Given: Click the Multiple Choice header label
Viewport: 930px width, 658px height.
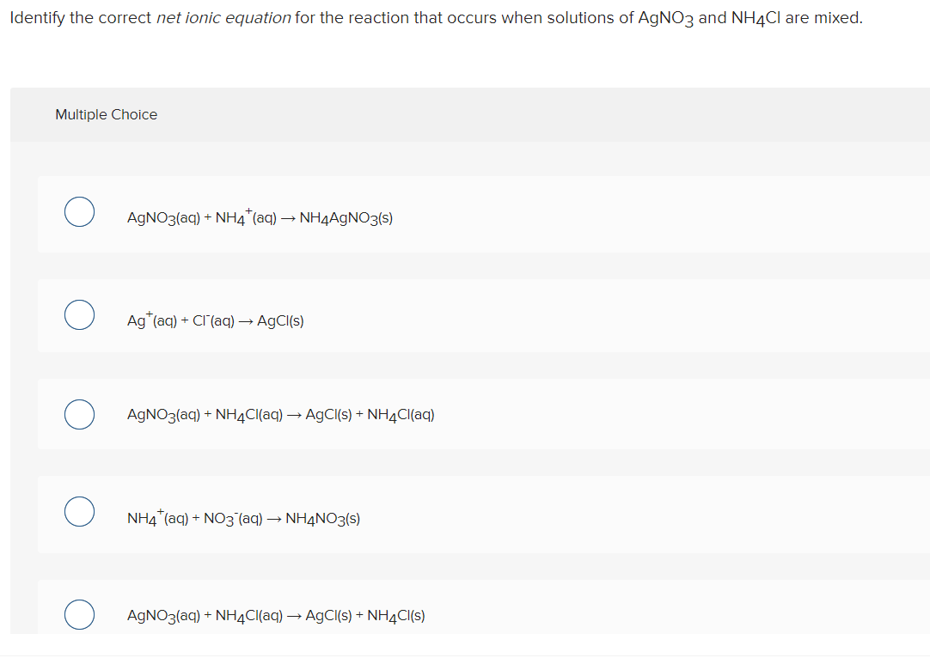Looking at the screenshot, I should (106, 114).
